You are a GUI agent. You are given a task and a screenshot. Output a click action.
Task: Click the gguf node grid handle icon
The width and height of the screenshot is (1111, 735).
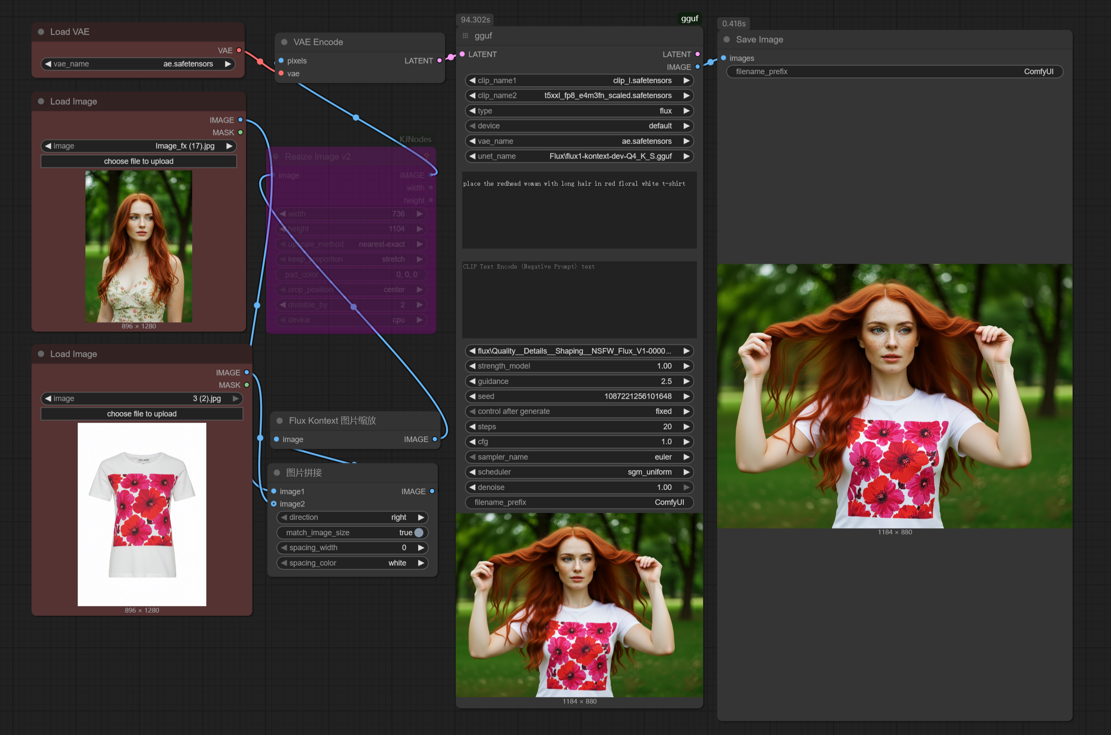(465, 35)
